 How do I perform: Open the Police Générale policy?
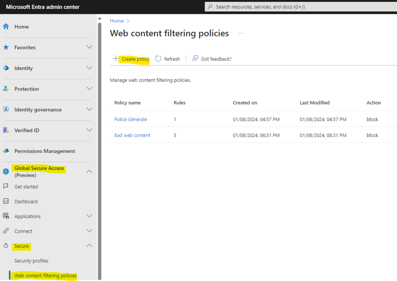pos(130,119)
